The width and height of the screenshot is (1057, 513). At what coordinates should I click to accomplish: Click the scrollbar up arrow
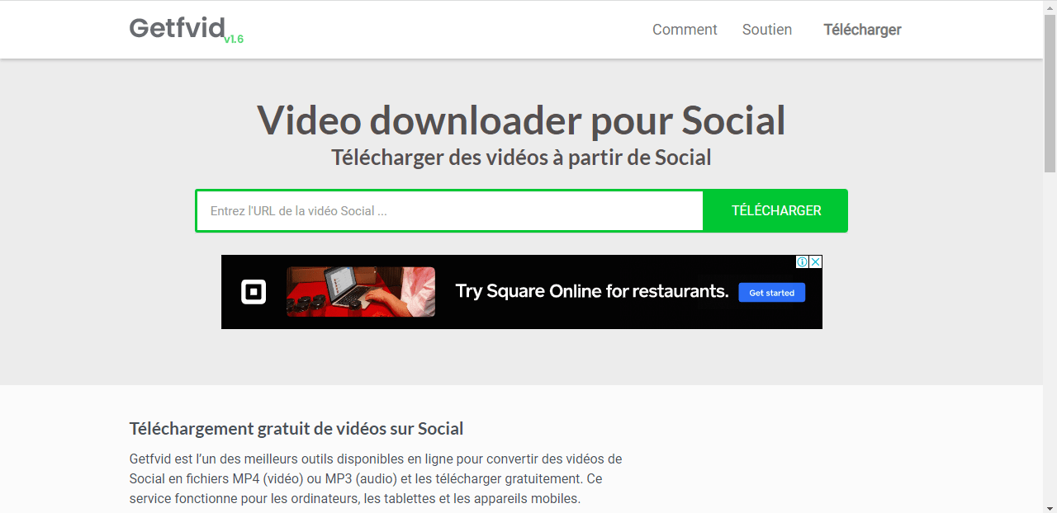pyautogui.click(x=1050, y=7)
